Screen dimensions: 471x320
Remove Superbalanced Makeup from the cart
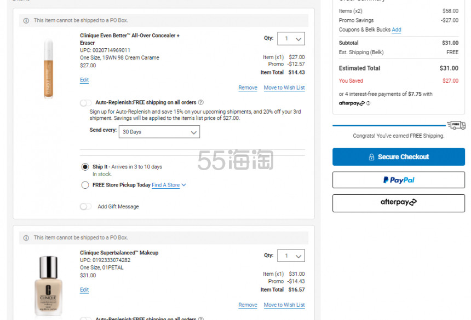tap(248, 305)
